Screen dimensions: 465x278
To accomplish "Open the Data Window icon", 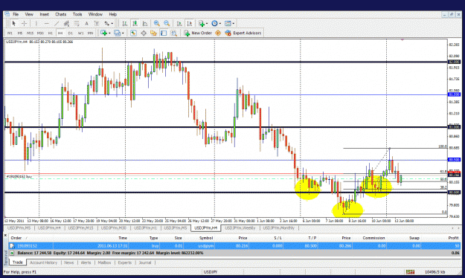I will pyautogui.click(x=144, y=33).
